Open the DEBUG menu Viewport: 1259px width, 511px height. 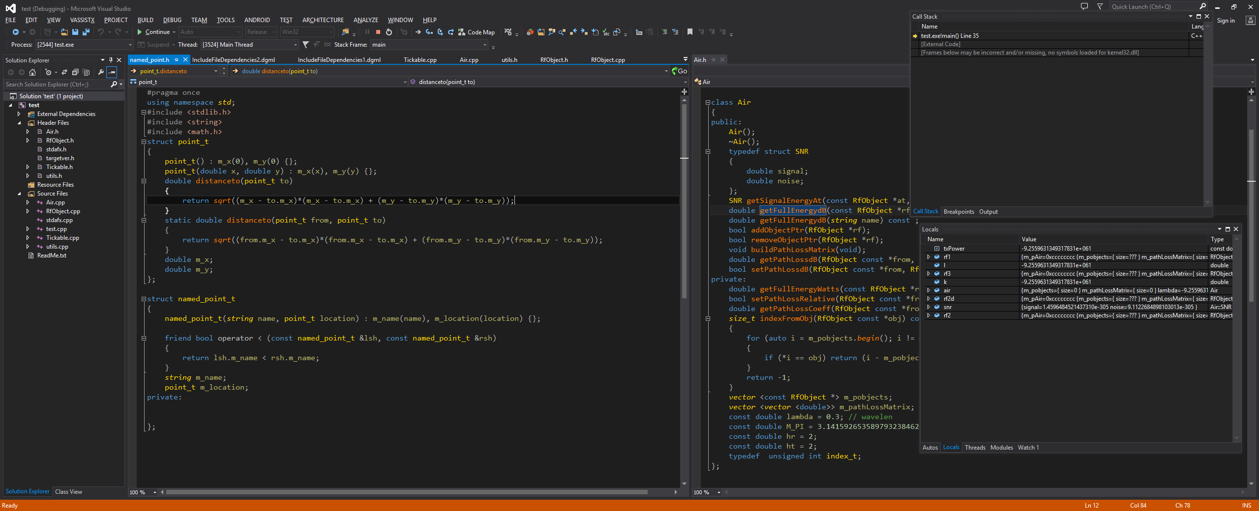click(x=172, y=20)
